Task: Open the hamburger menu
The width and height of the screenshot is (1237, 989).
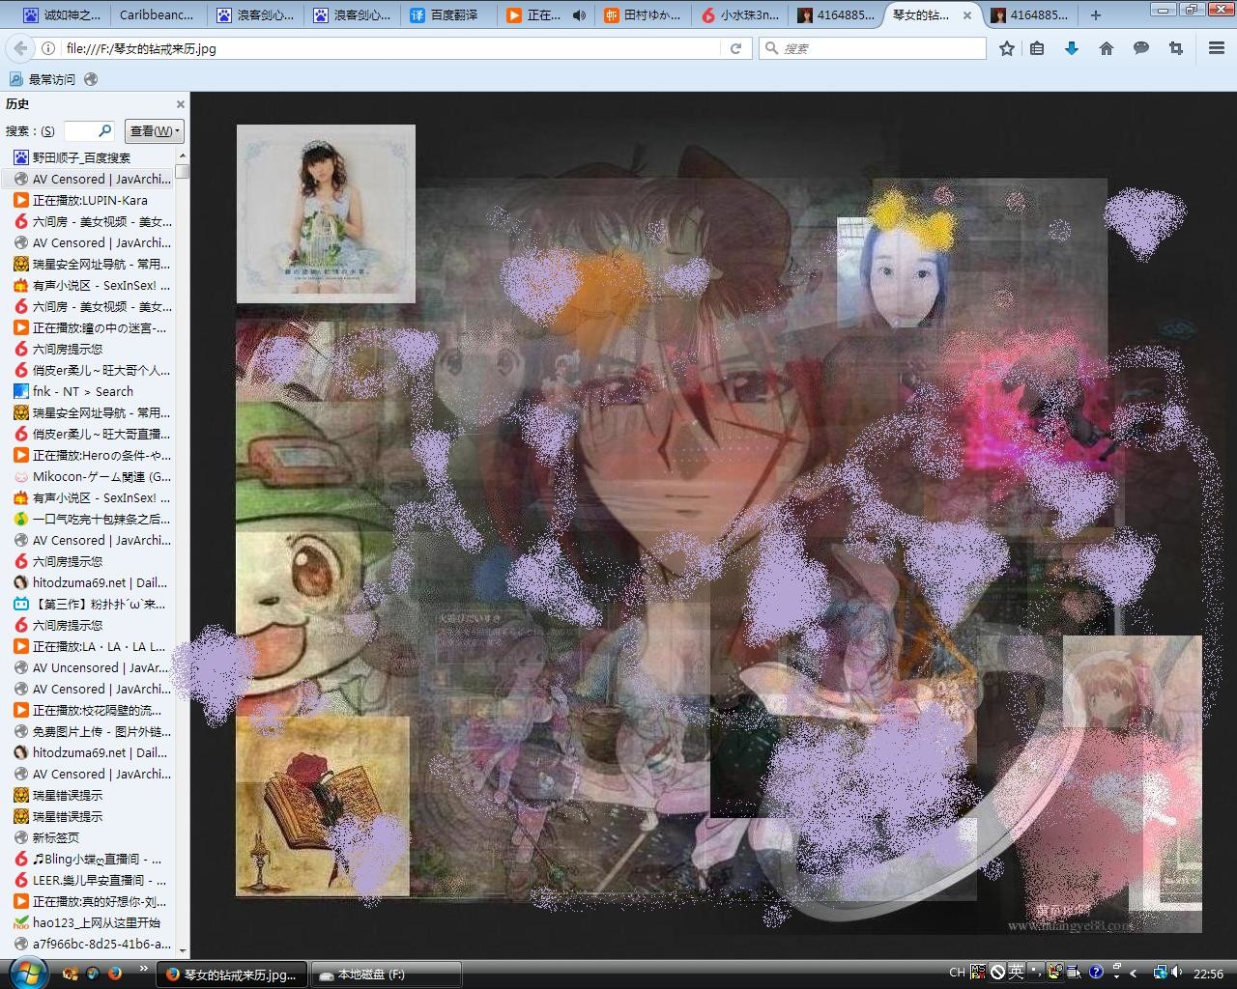Action: pyautogui.click(x=1217, y=48)
